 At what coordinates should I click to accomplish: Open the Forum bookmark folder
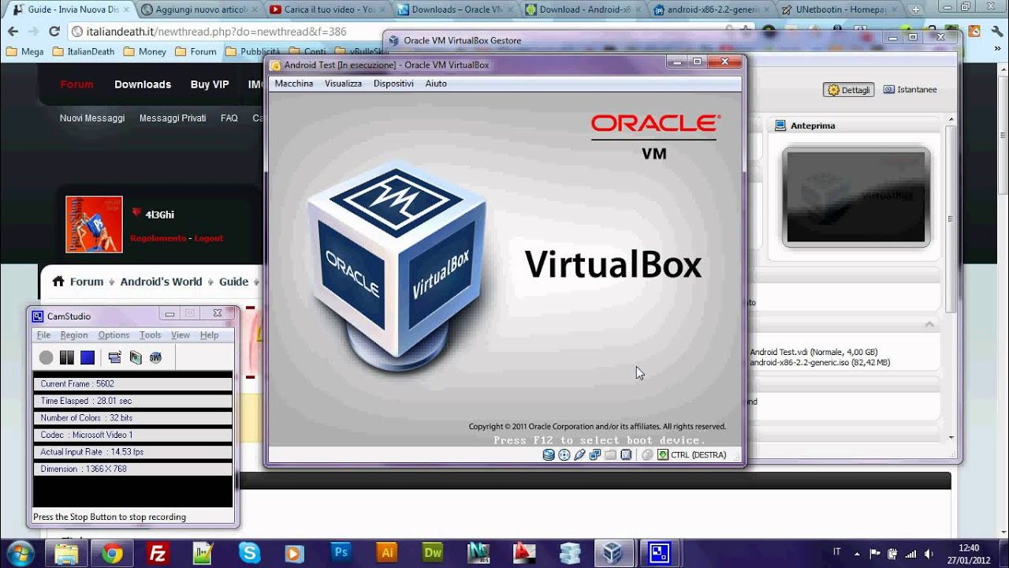pos(195,51)
